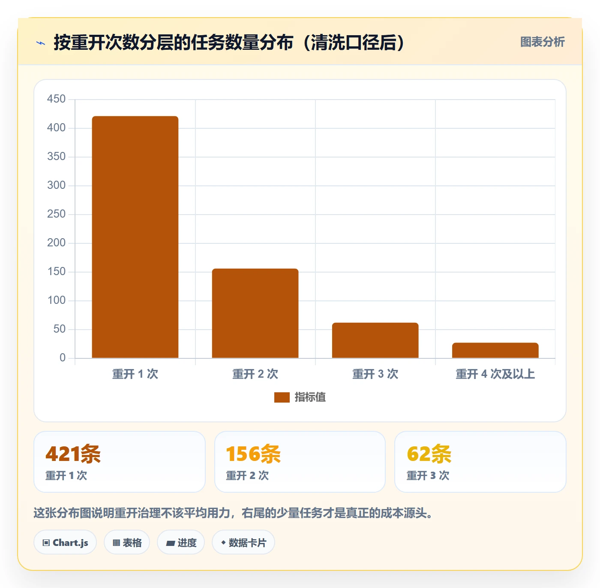Viewport: 600px width, 588px height.
Task: Click the y-axis value 400
Action: tap(56, 128)
